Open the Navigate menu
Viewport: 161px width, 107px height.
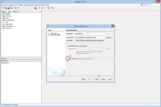[x=12, y=5]
